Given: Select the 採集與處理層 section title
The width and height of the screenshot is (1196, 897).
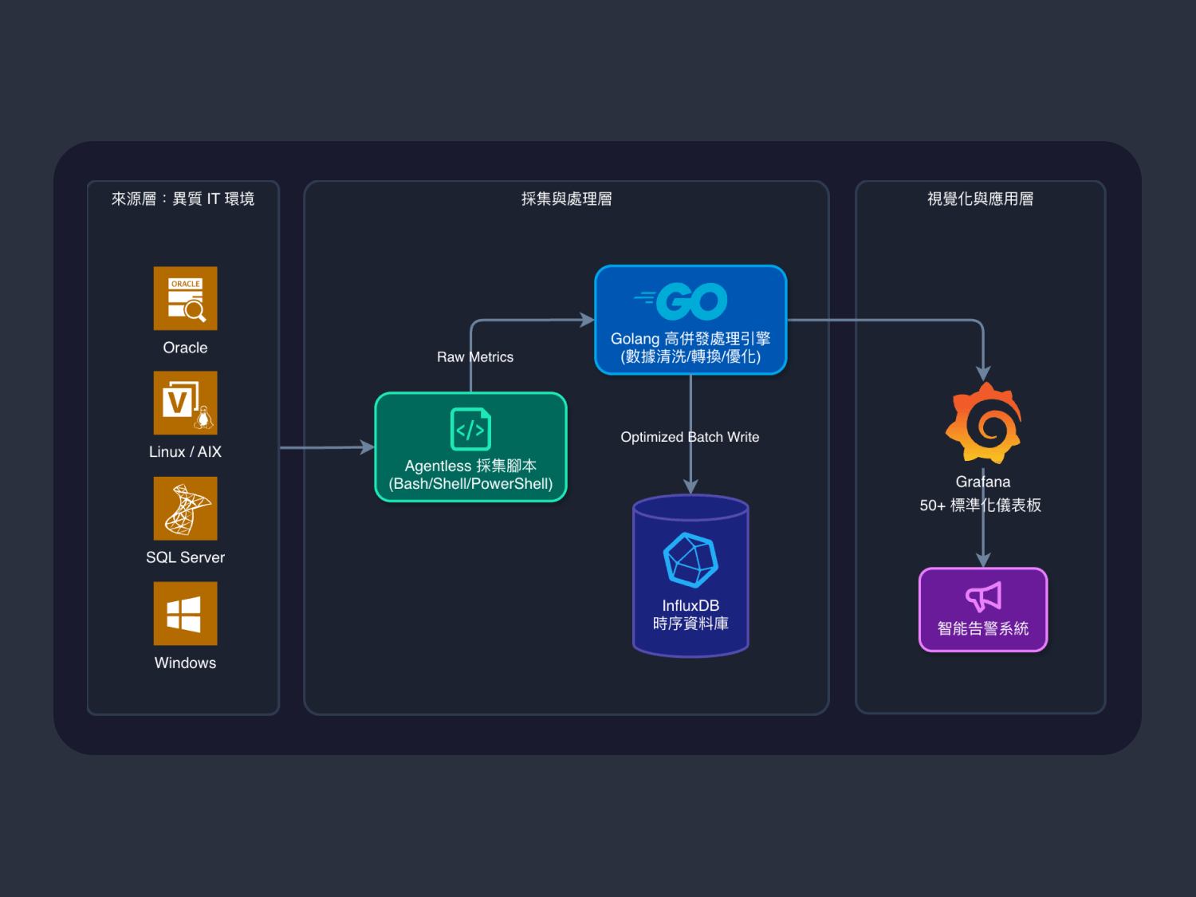Looking at the screenshot, I should (566, 199).
